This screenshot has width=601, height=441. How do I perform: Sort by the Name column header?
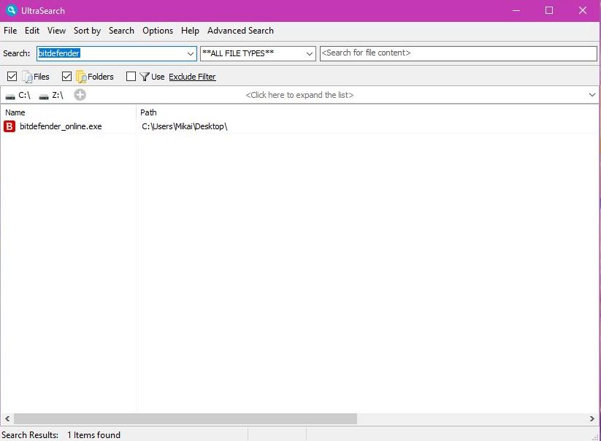point(15,112)
